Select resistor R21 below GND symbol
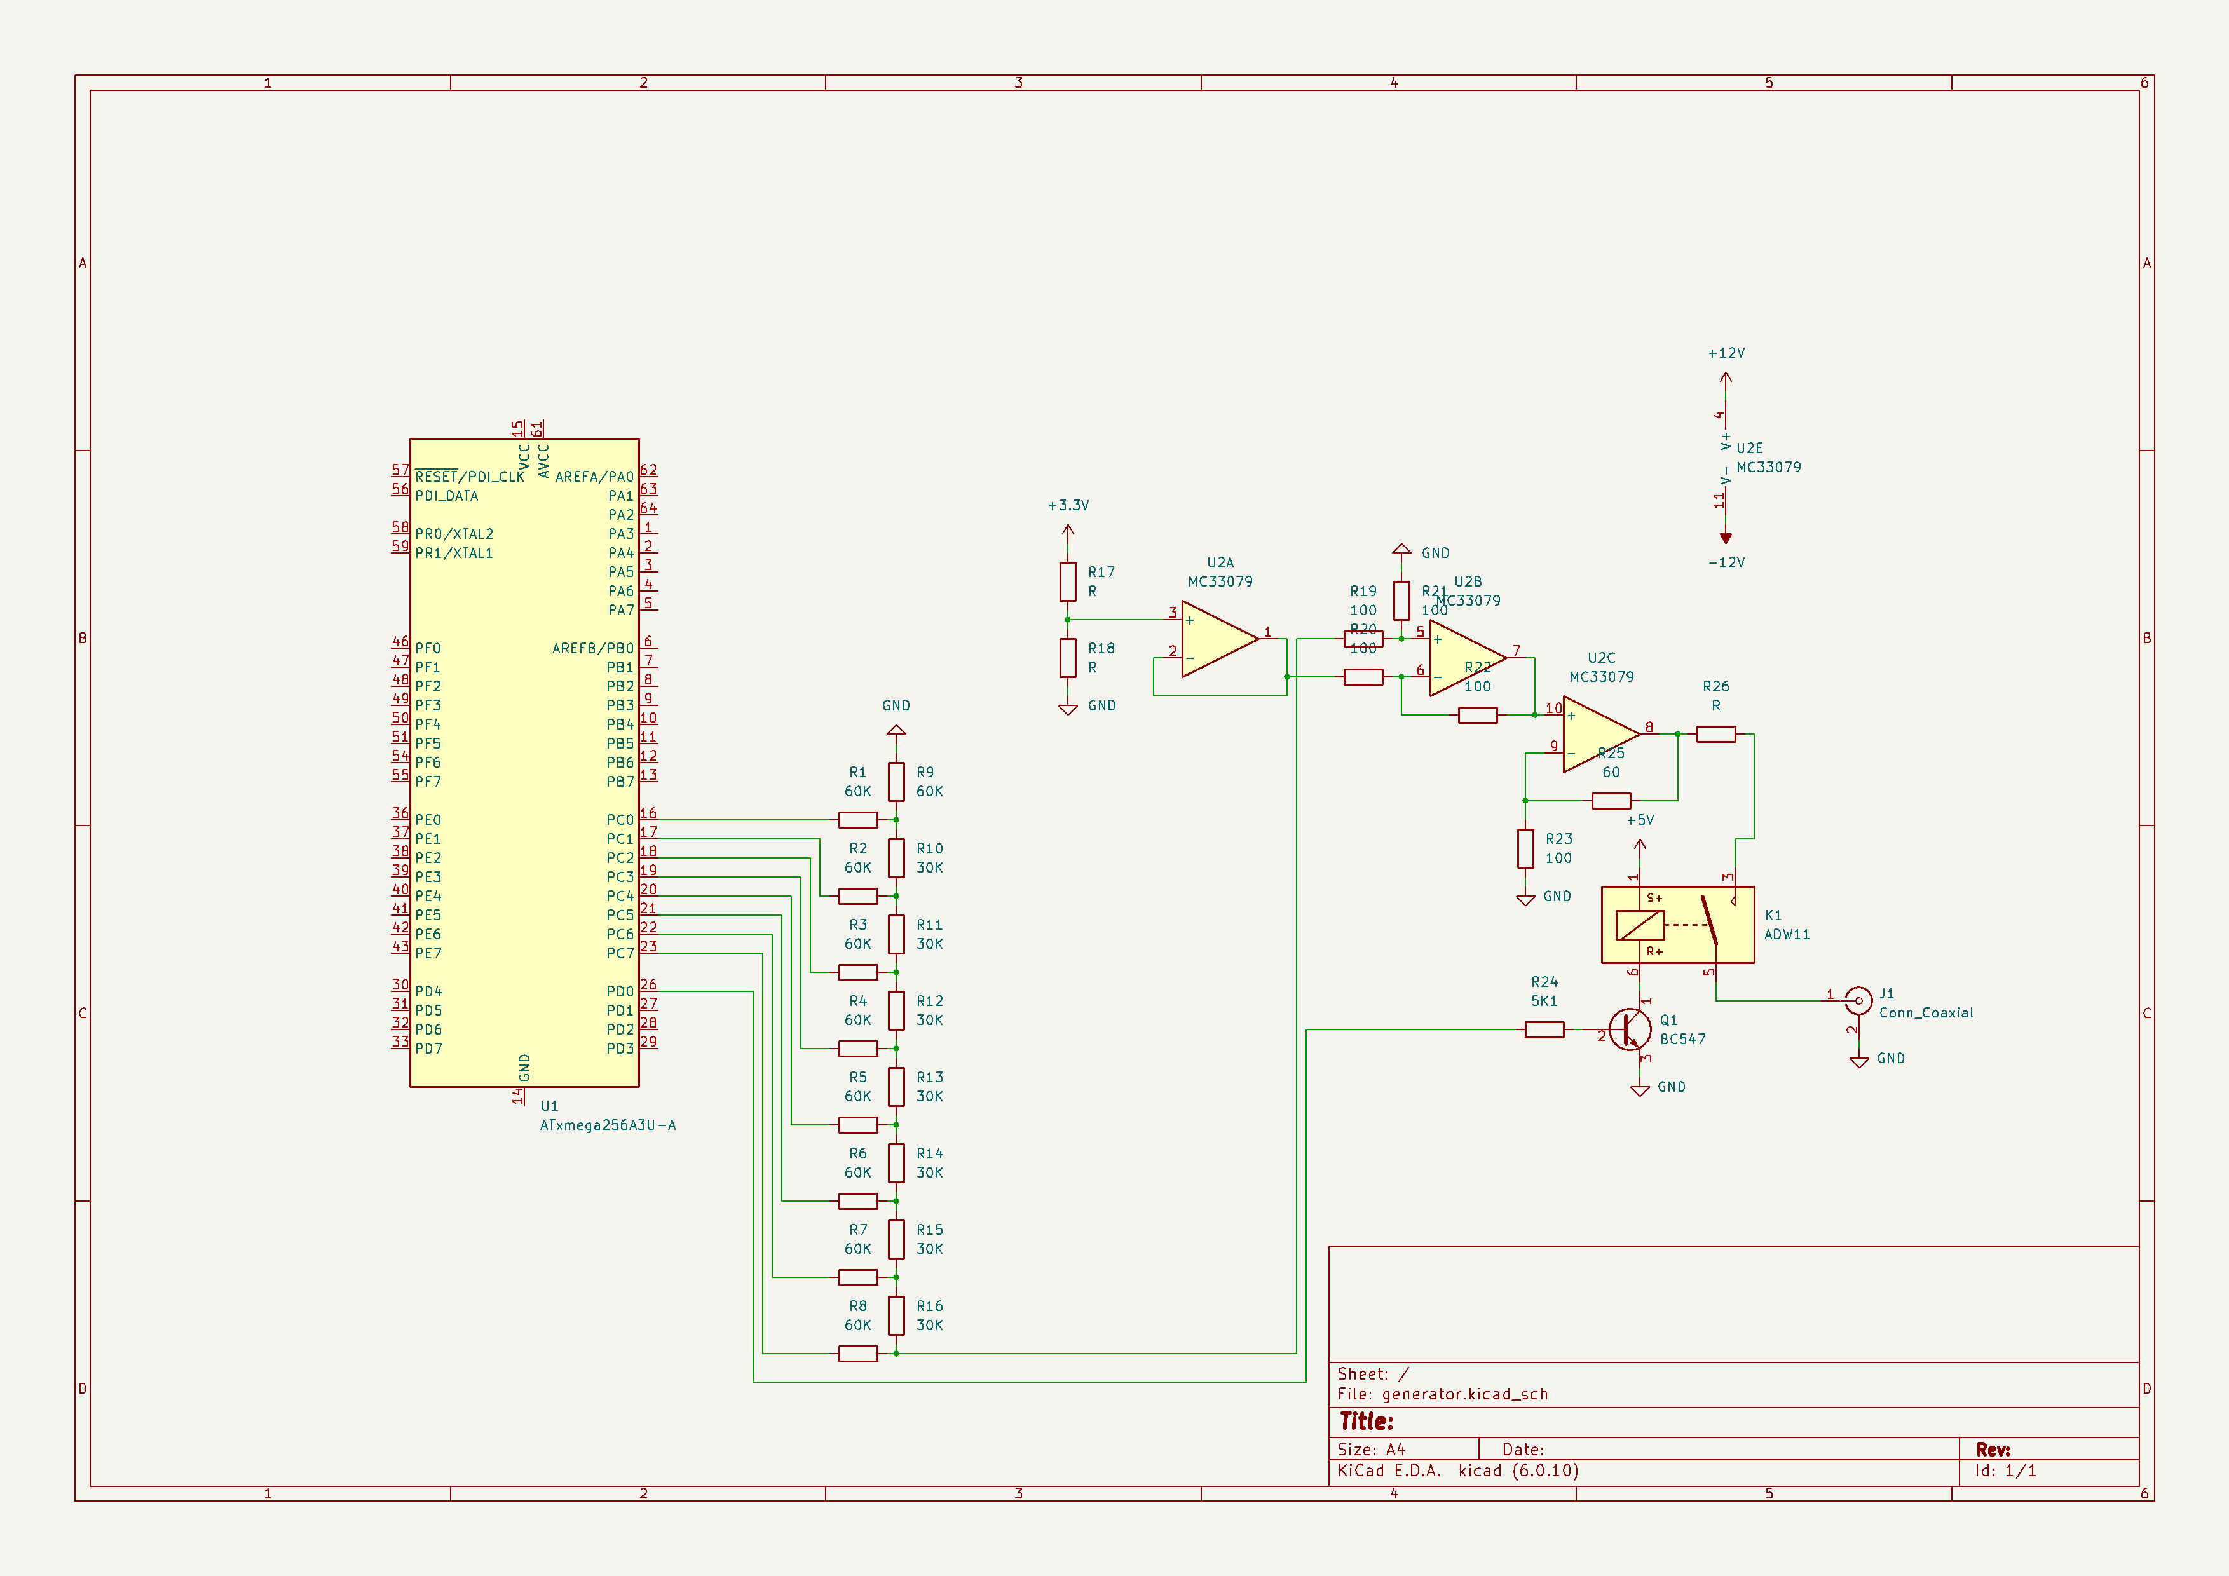This screenshot has height=1576, width=2229. 1402,601
